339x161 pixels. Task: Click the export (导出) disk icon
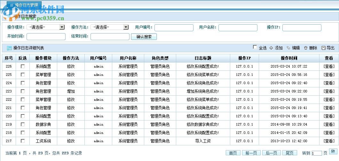(323, 48)
